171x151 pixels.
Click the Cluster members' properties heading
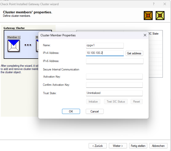point(28,12)
